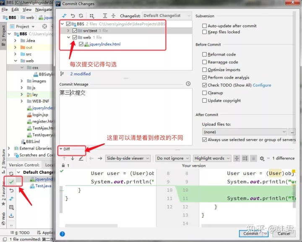
Task: Collapse the Diff section
Action: pyautogui.click(x=61, y=149)
